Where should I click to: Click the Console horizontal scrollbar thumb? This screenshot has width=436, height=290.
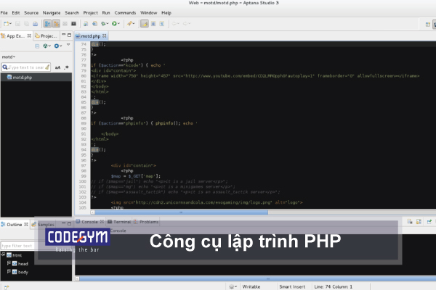coord(267,278)
